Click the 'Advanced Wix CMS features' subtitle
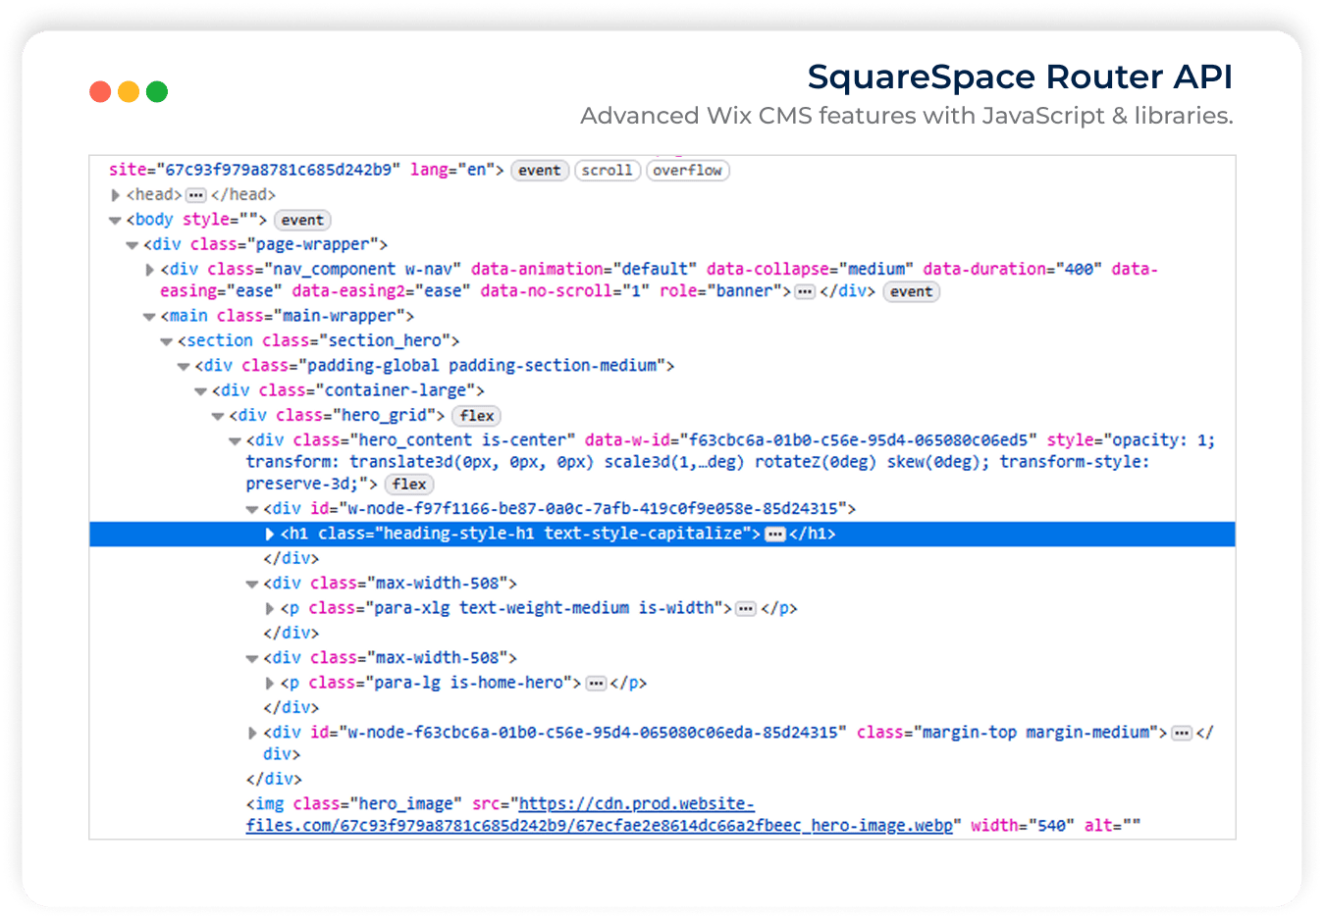Viewport: 1324px width, 921px height. 907,116
